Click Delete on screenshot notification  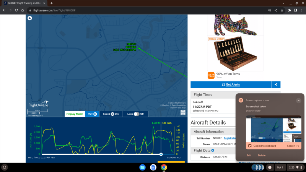coord(262,156)
